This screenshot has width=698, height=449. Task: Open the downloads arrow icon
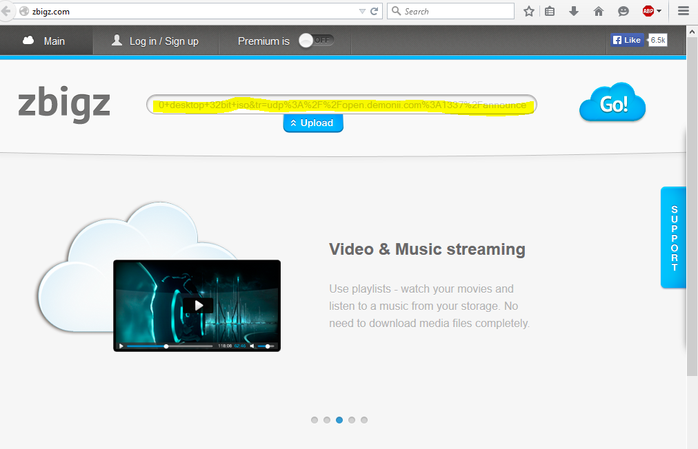pos(574,11)
